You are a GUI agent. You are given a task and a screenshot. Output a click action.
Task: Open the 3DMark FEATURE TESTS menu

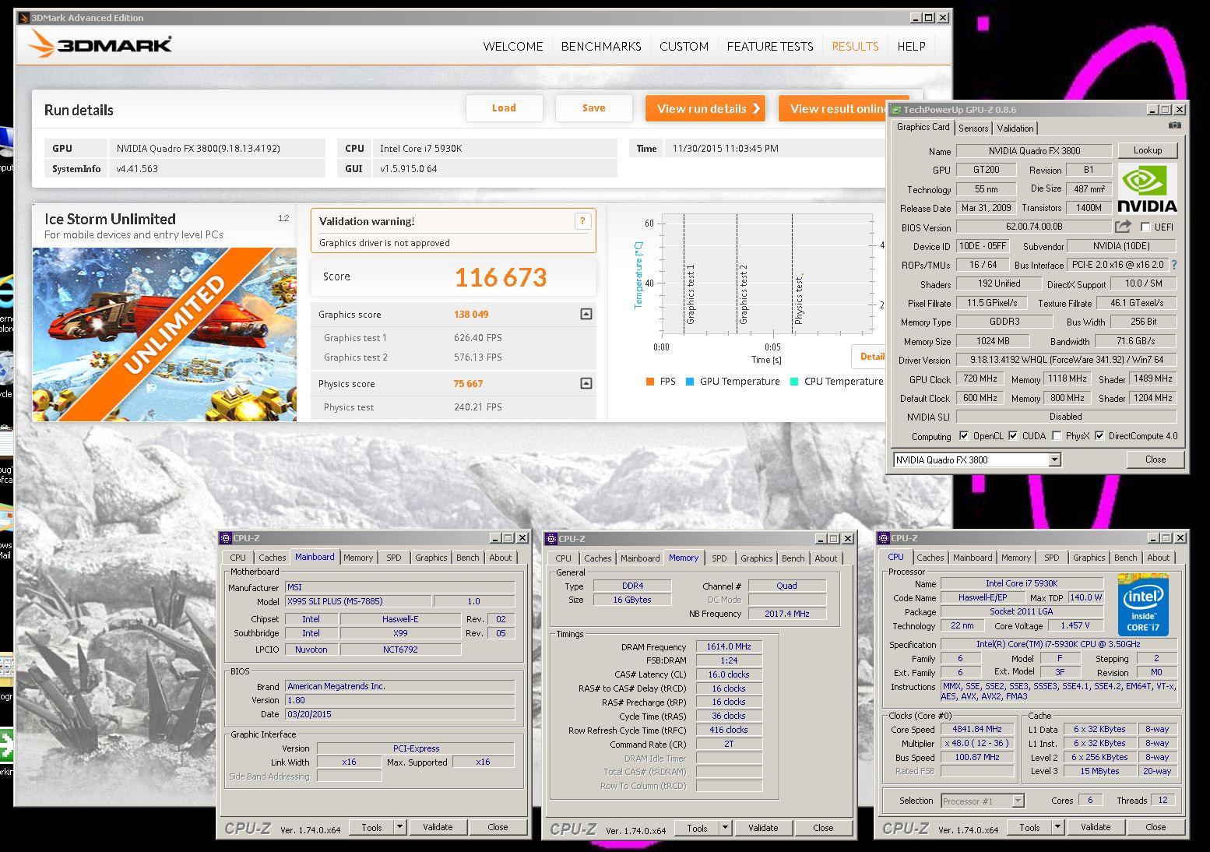click(x=770, y=47)
